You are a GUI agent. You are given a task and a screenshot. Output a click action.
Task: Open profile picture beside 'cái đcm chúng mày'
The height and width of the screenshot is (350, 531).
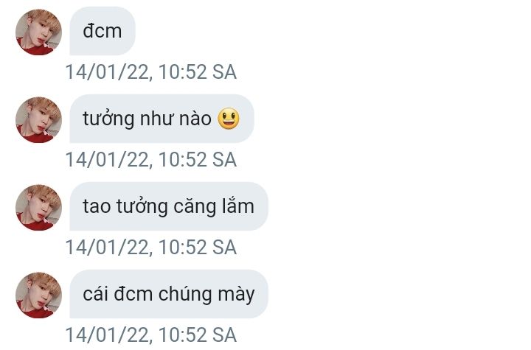tap(38, 295)
